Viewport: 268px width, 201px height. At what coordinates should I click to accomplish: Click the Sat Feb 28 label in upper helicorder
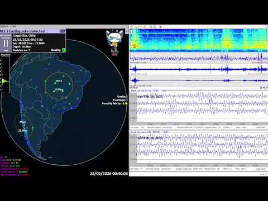150,97
